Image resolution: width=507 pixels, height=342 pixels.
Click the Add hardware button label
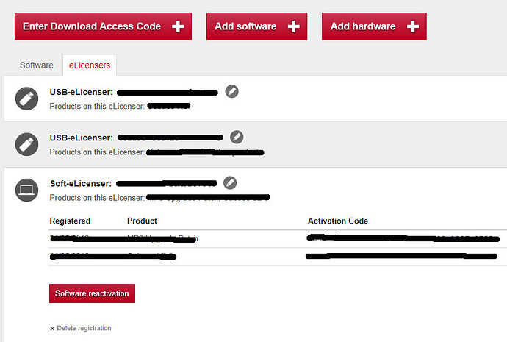363,26
